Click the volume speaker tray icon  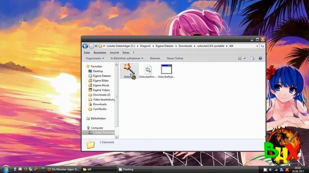click(270, 170)
